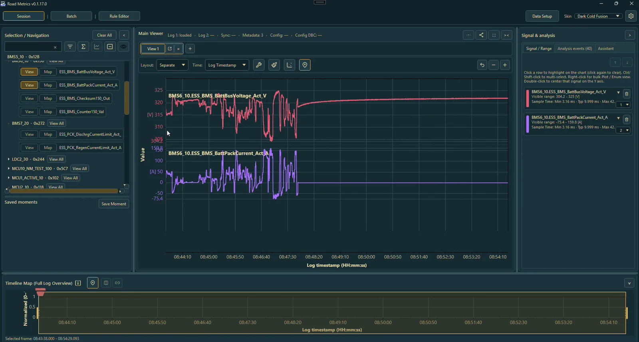The width and height of the screenshot is (639, 342).
Task: Pop out View 1 into a separate window
Action: tap(170, 49)
